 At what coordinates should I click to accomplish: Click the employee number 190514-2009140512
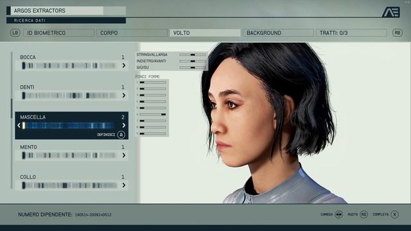click(93, 215)
